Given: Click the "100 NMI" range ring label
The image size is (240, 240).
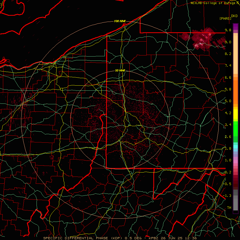Looking at the screenshot, I should [x=120, y=21].
